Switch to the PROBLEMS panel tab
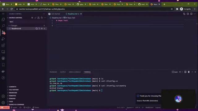This screenshot has height=111, width=198. pos(53,72)
